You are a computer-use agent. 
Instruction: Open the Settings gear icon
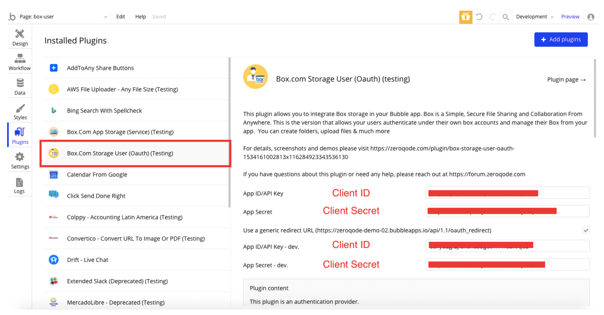pos(20,157)
